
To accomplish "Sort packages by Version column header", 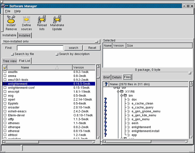I will [x=84, y=67].
